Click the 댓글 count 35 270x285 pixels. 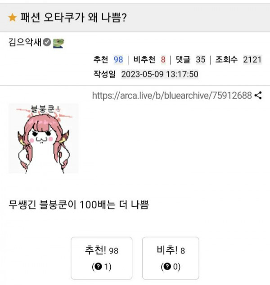[x=201, y=59]
